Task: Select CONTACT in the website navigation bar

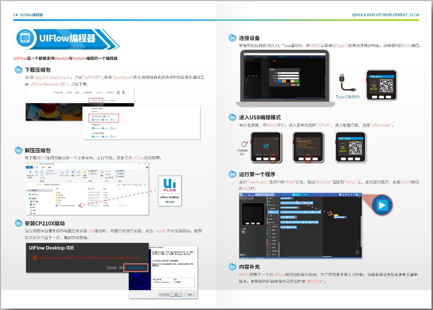Action: [110, 93]
